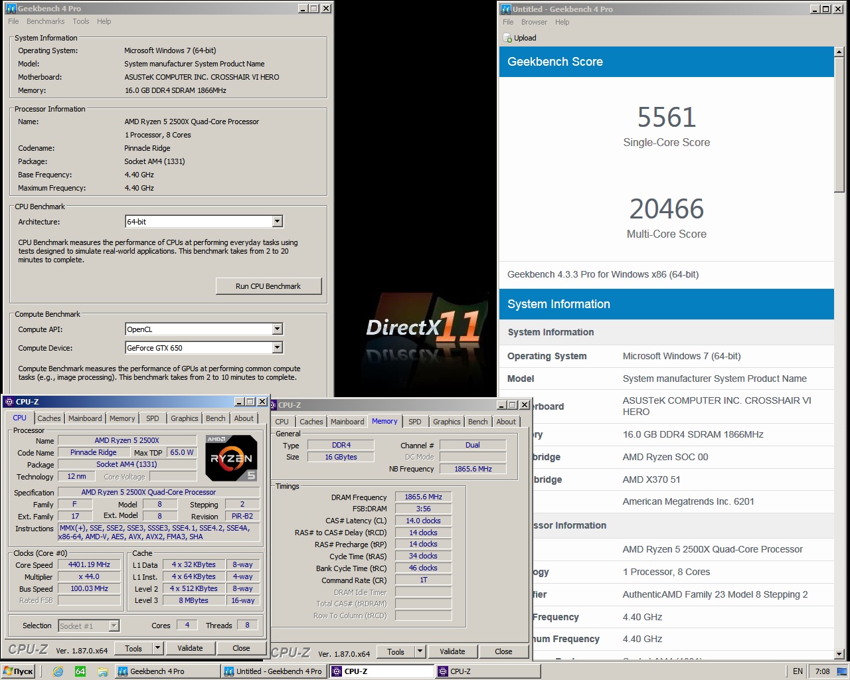The width and height of the screenshot is (850, 680).
Task: Switch to Caches tab in CPU-Z memory window
Action: [311, 422]
